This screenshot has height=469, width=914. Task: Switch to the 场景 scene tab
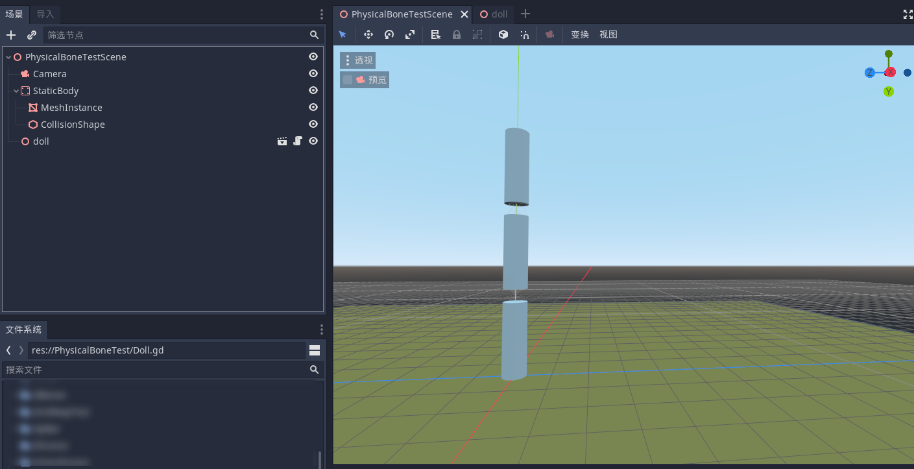tap(14, 14)
